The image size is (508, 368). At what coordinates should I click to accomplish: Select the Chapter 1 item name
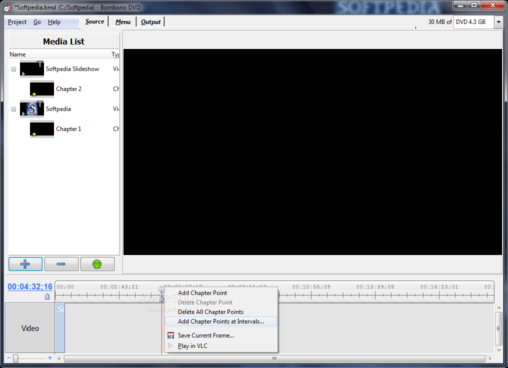(x=68, y=129)
